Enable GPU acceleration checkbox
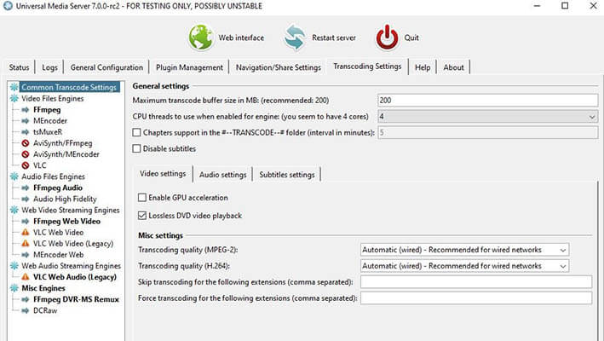 (x=142, y=198)
